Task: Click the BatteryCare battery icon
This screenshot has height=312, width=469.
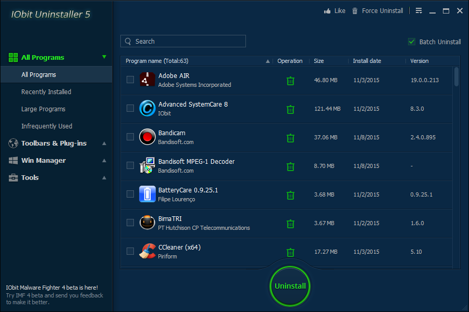Action: tap(147, 194)
